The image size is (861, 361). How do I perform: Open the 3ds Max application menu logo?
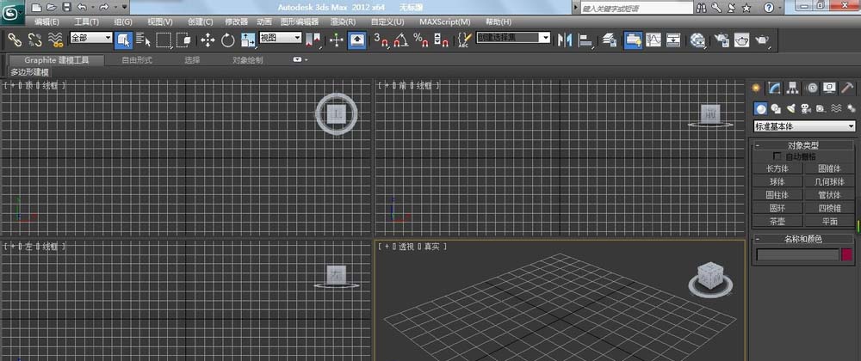pos(11,12)
